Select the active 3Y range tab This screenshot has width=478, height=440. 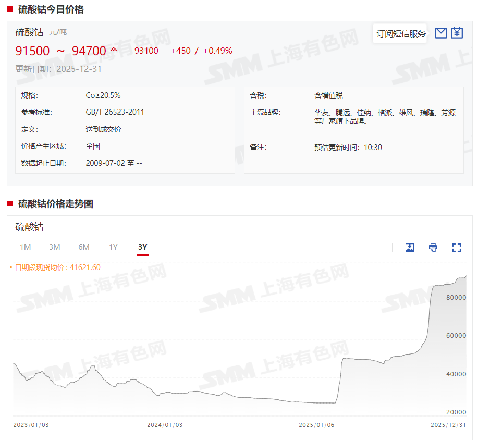click(142, 247)
